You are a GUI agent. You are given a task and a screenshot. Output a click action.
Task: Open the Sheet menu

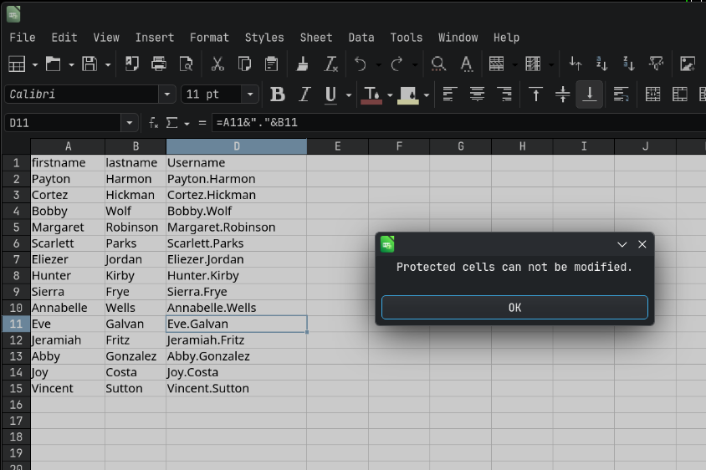click(x=316, y=38)
